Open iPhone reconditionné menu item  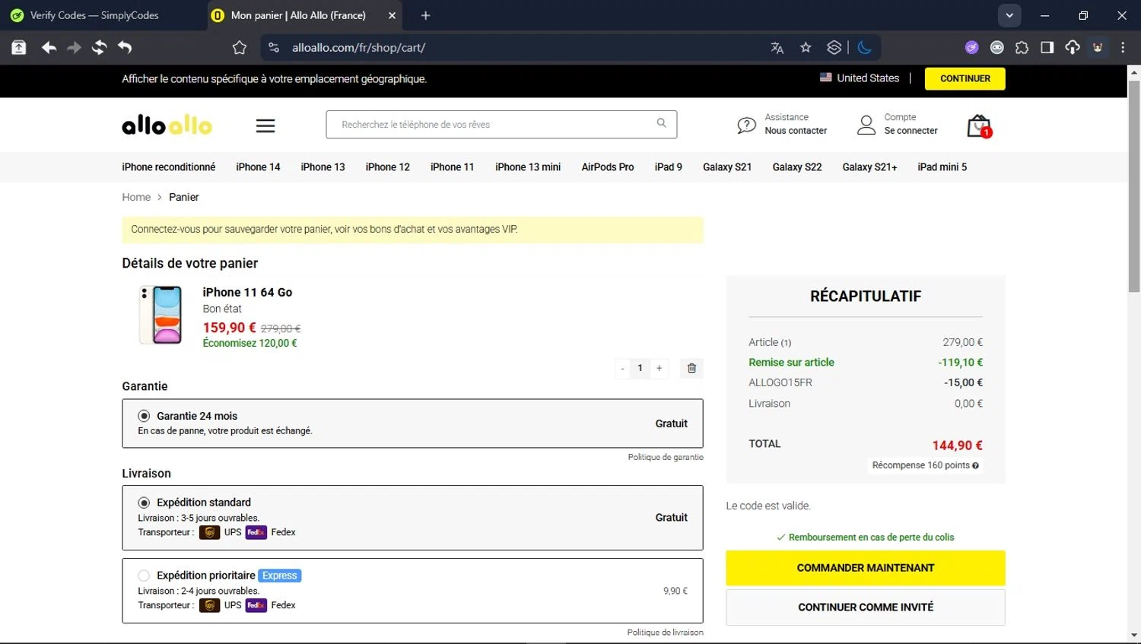point(169,167)
